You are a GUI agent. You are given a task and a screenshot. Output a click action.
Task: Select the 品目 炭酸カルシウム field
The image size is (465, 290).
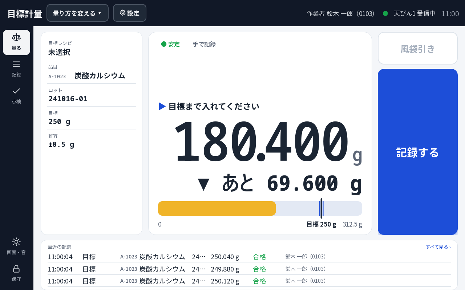[x=92, y=72]
